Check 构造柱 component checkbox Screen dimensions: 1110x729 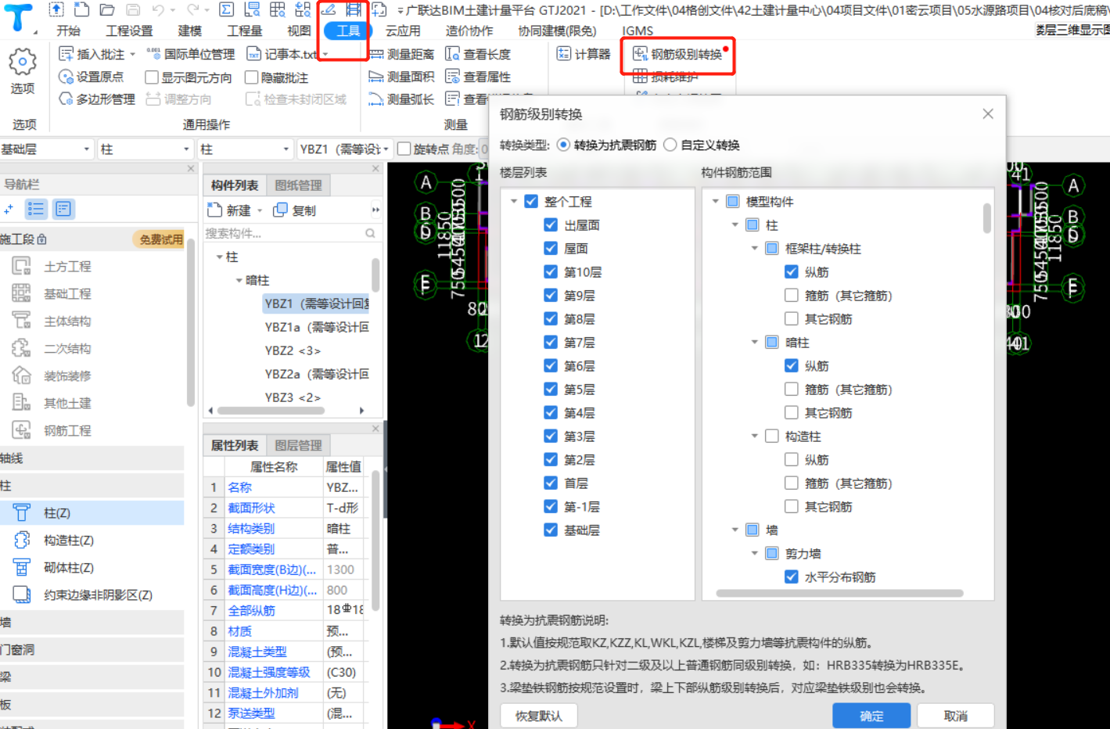point(772,436)
